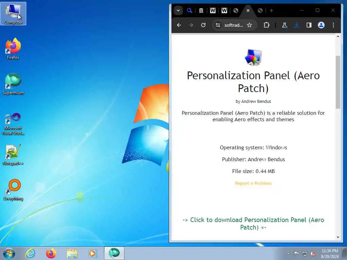
Task: Launch Internet Explorer from the taskbar
Action: coord(30,253)
